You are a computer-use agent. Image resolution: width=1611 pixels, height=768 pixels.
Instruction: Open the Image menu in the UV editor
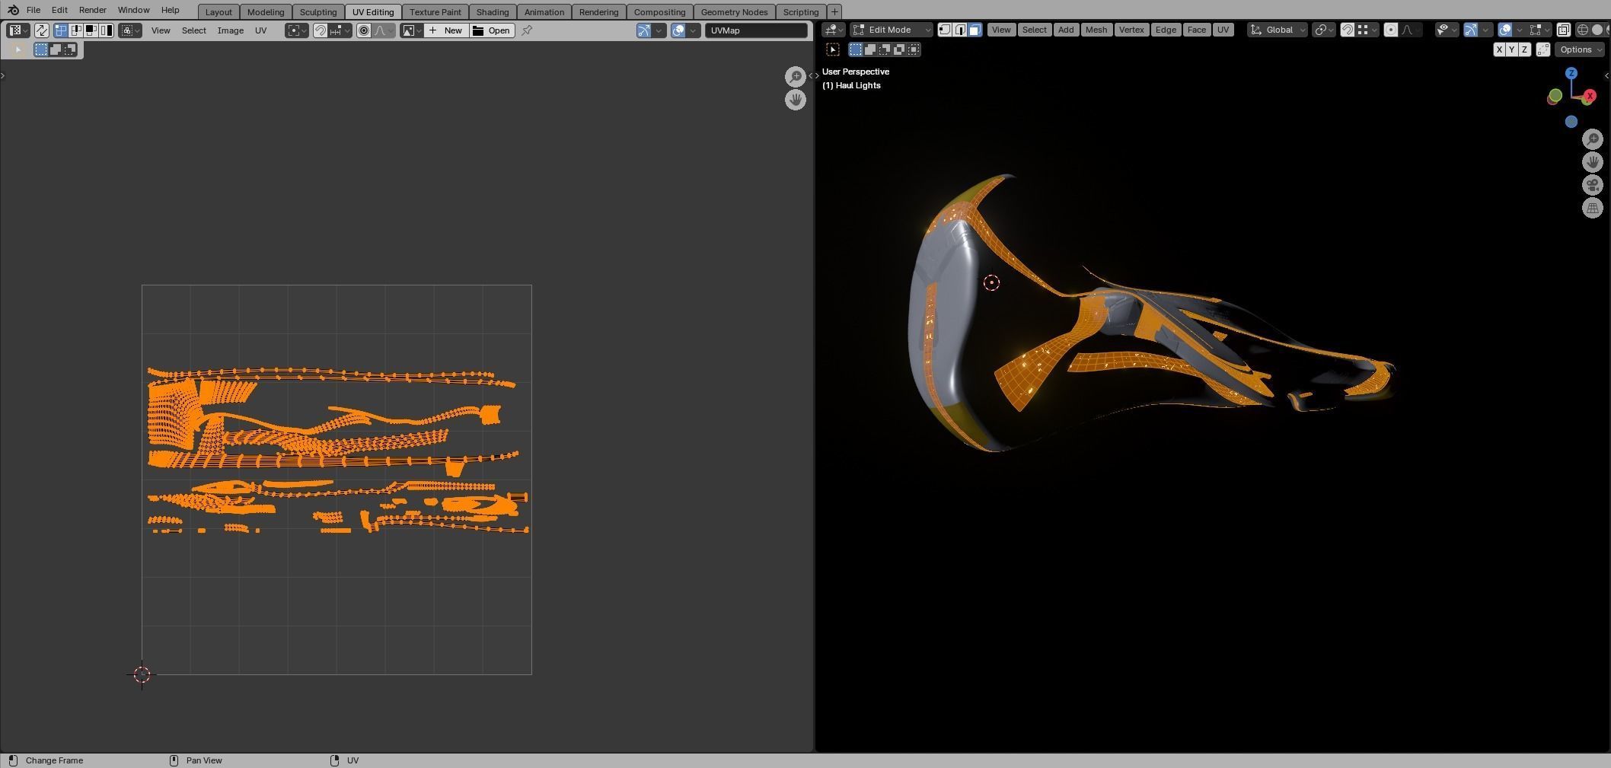pos(231,30)
